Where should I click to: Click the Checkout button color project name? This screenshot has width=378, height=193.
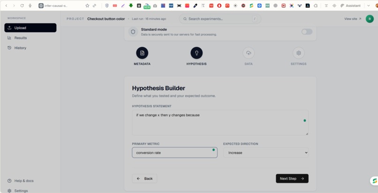tap(106, 19)
